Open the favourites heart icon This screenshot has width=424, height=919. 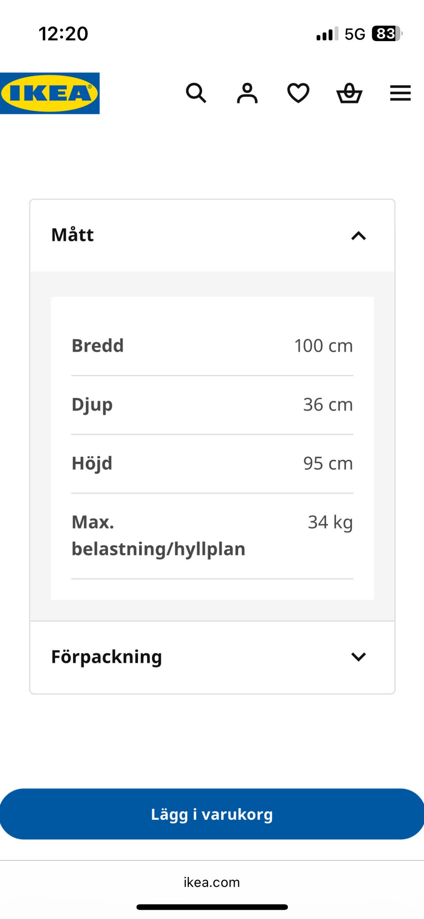tap(299, 93)
